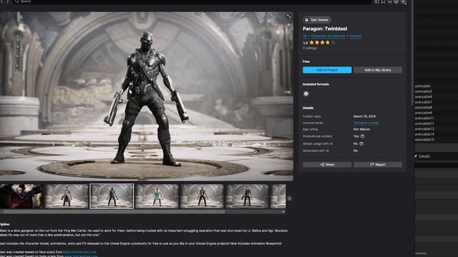The image size is (458, 257).
Task: Click the thumbnail scrollbar's right arrow
Action: 283,212
